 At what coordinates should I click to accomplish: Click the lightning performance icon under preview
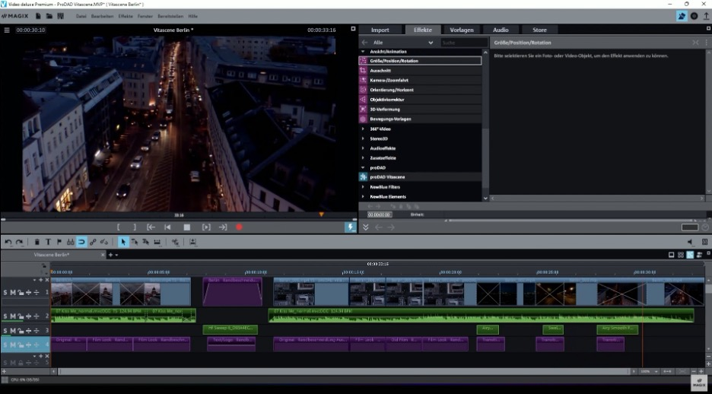(x=350, y=227)
